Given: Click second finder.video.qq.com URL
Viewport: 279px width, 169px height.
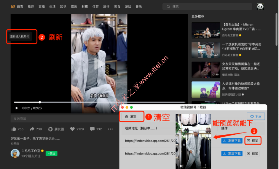Looking at the screenshot, I should (x=150, y=154).
